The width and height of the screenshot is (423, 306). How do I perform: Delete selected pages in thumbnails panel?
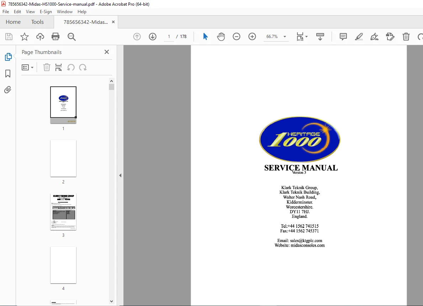47,68
